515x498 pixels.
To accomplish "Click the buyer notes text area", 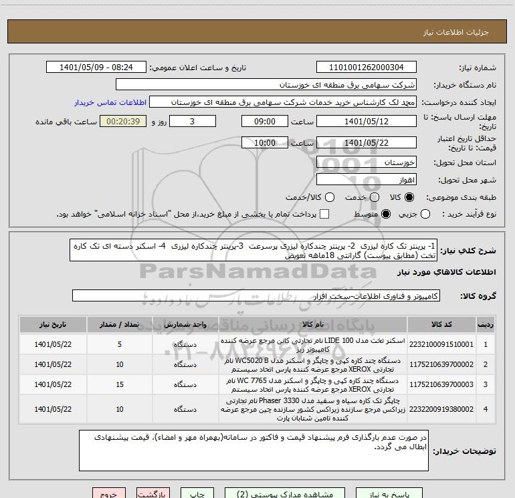I will (x=254, y=451).
